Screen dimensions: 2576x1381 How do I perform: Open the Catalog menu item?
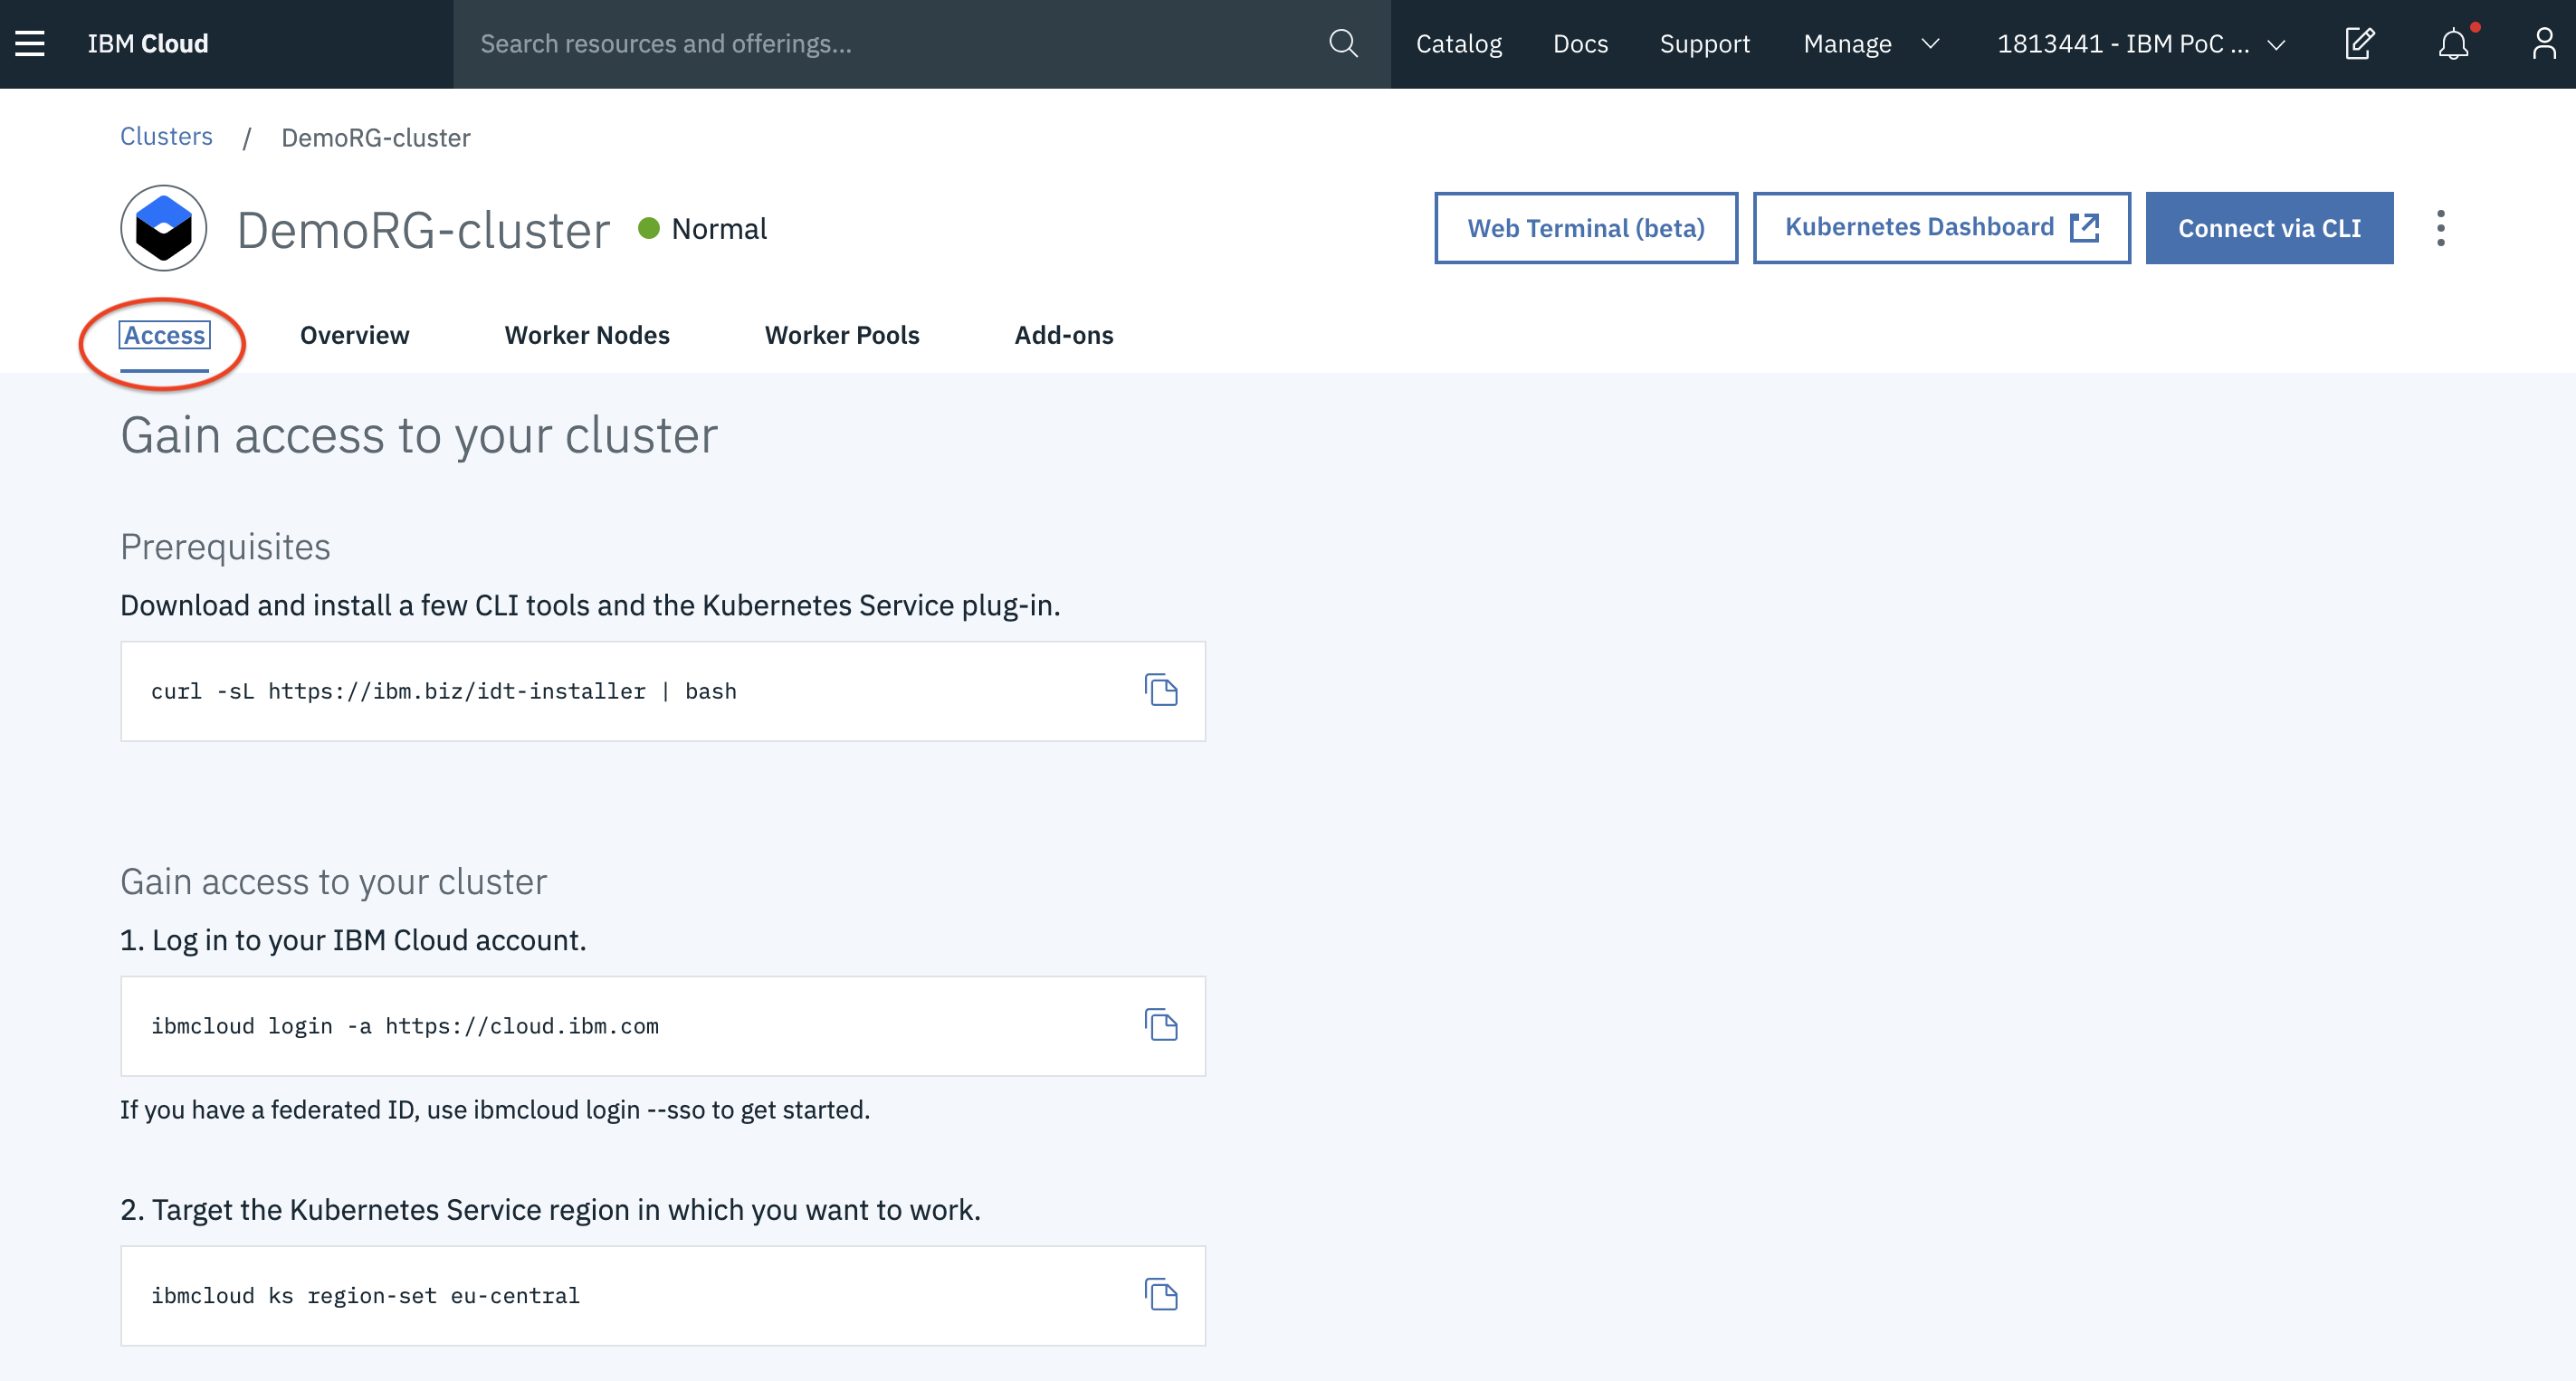[x=1459, y=43]
